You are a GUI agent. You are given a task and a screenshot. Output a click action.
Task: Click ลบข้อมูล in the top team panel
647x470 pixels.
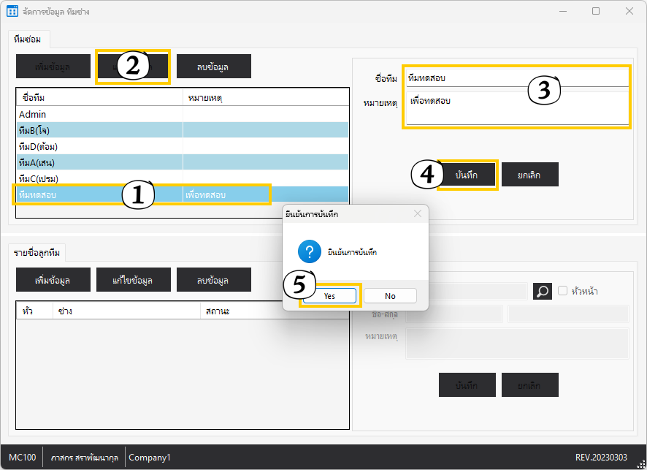click(213, 67)
